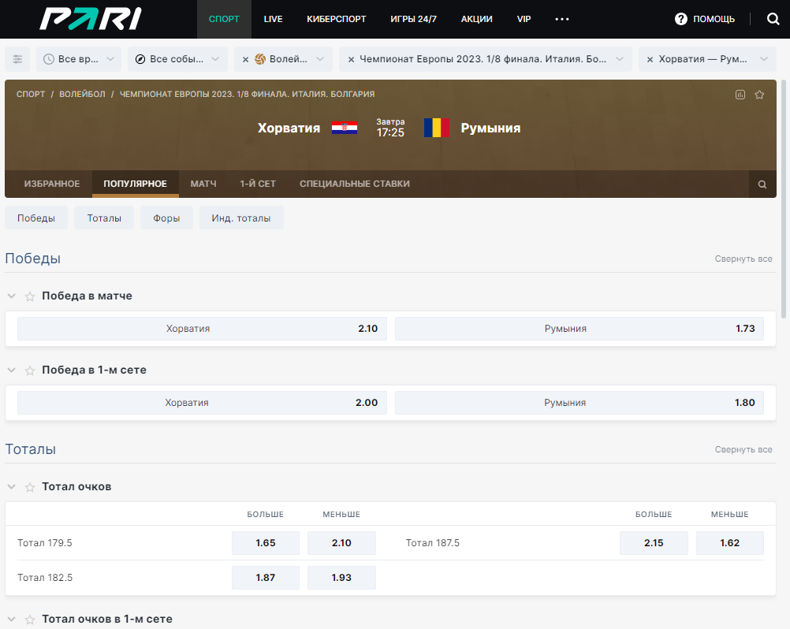Open the filter settings sliders icon

tap(17, 59)
